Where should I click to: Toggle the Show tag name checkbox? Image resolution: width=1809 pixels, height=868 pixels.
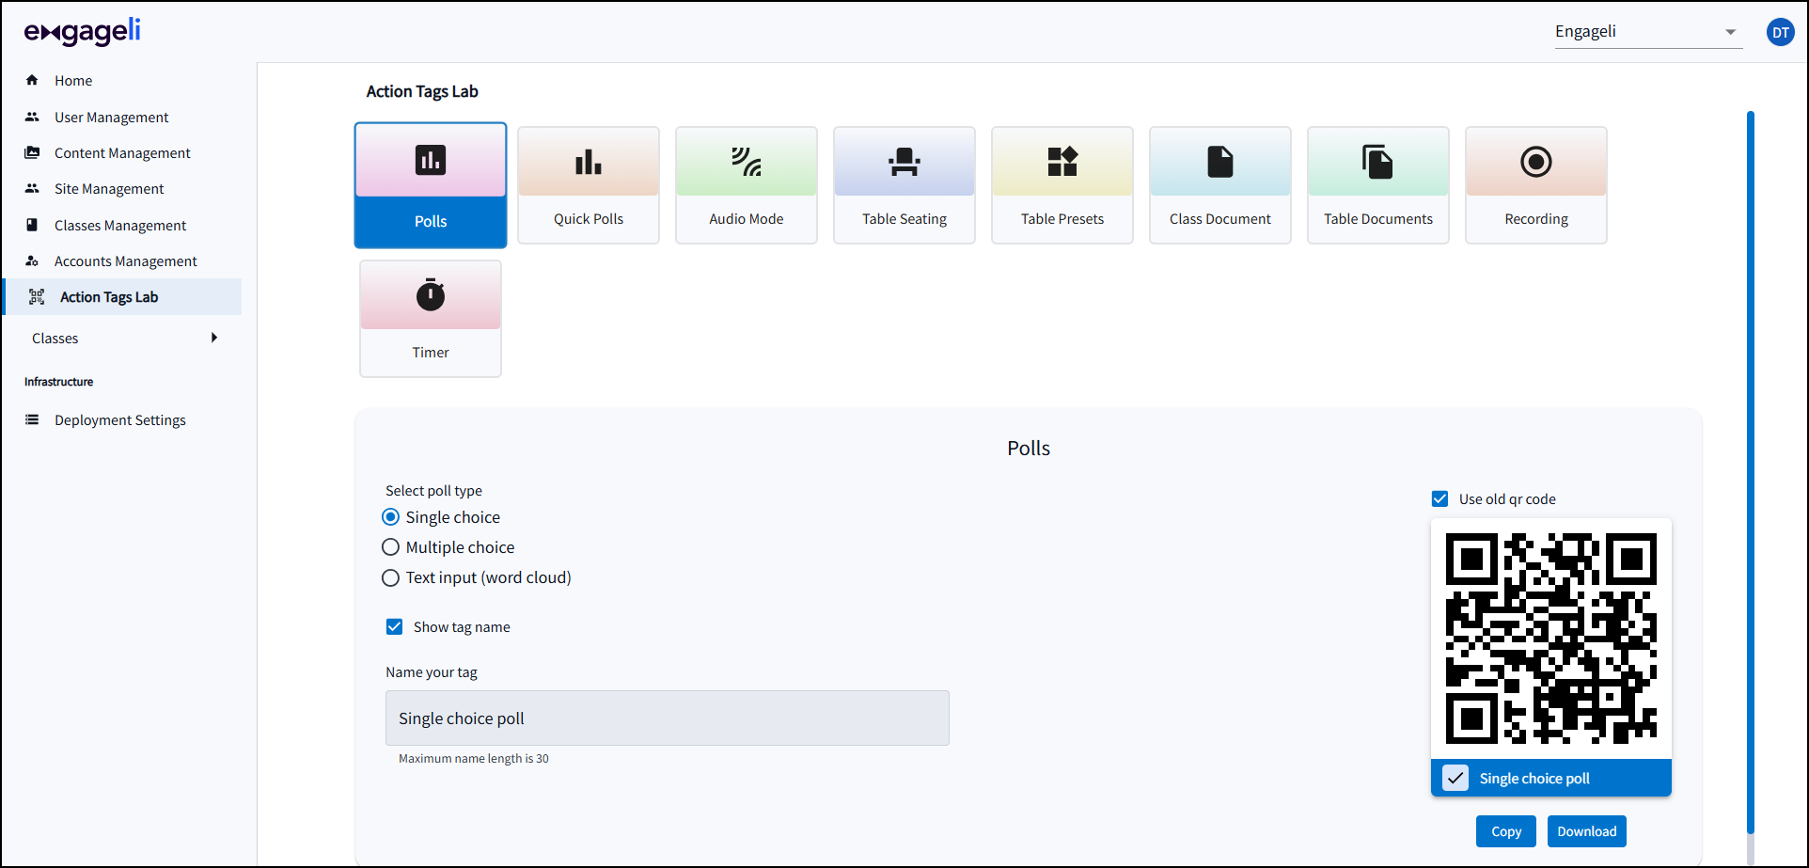(x=395, y=626)
